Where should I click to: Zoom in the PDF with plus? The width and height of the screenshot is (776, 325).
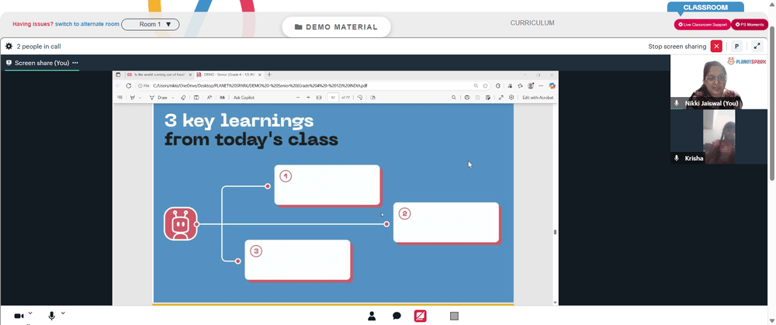coord(308,98)
